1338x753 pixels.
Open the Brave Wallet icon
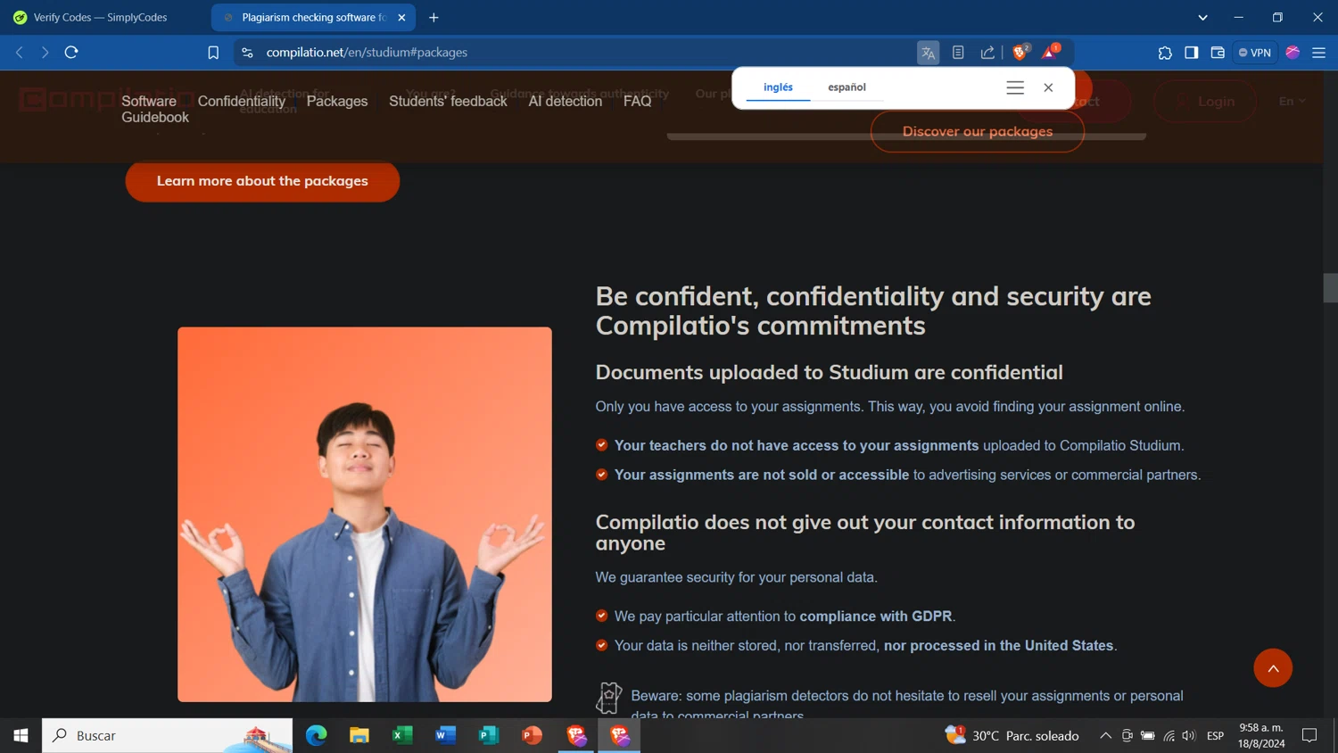[x=1218, y=53]
